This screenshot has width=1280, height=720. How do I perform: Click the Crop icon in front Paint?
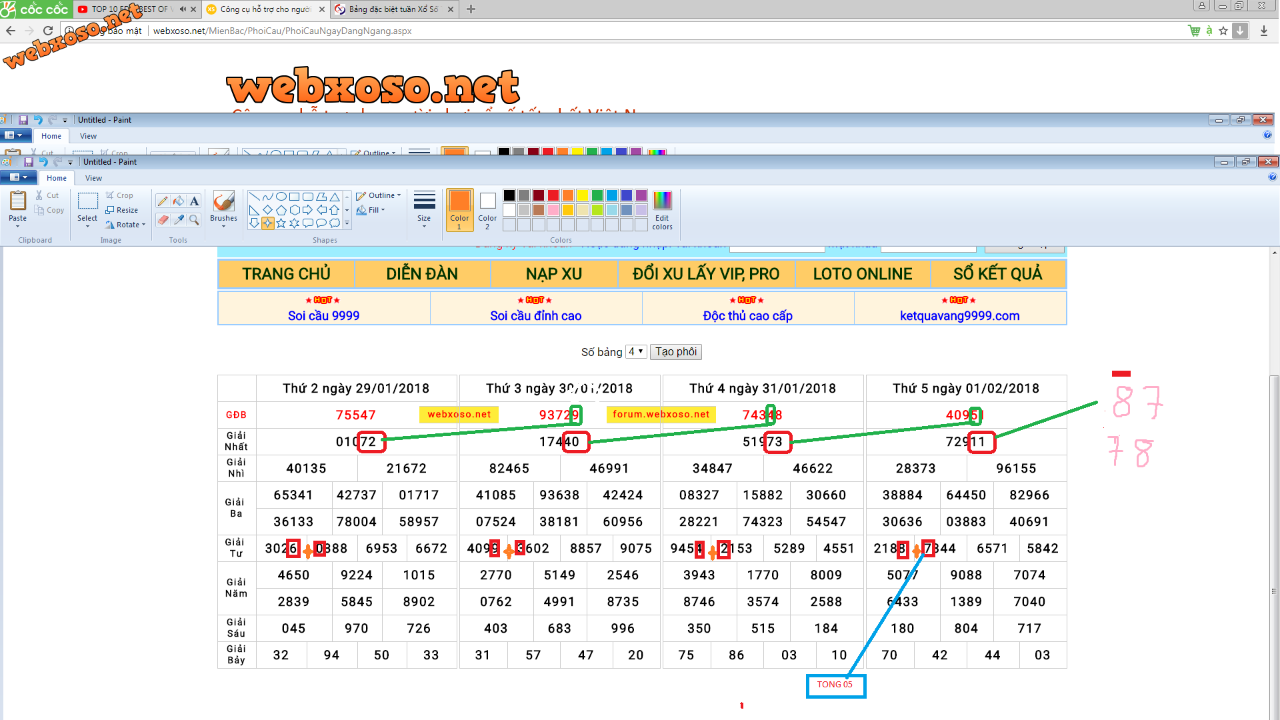[x=110, y=195]
